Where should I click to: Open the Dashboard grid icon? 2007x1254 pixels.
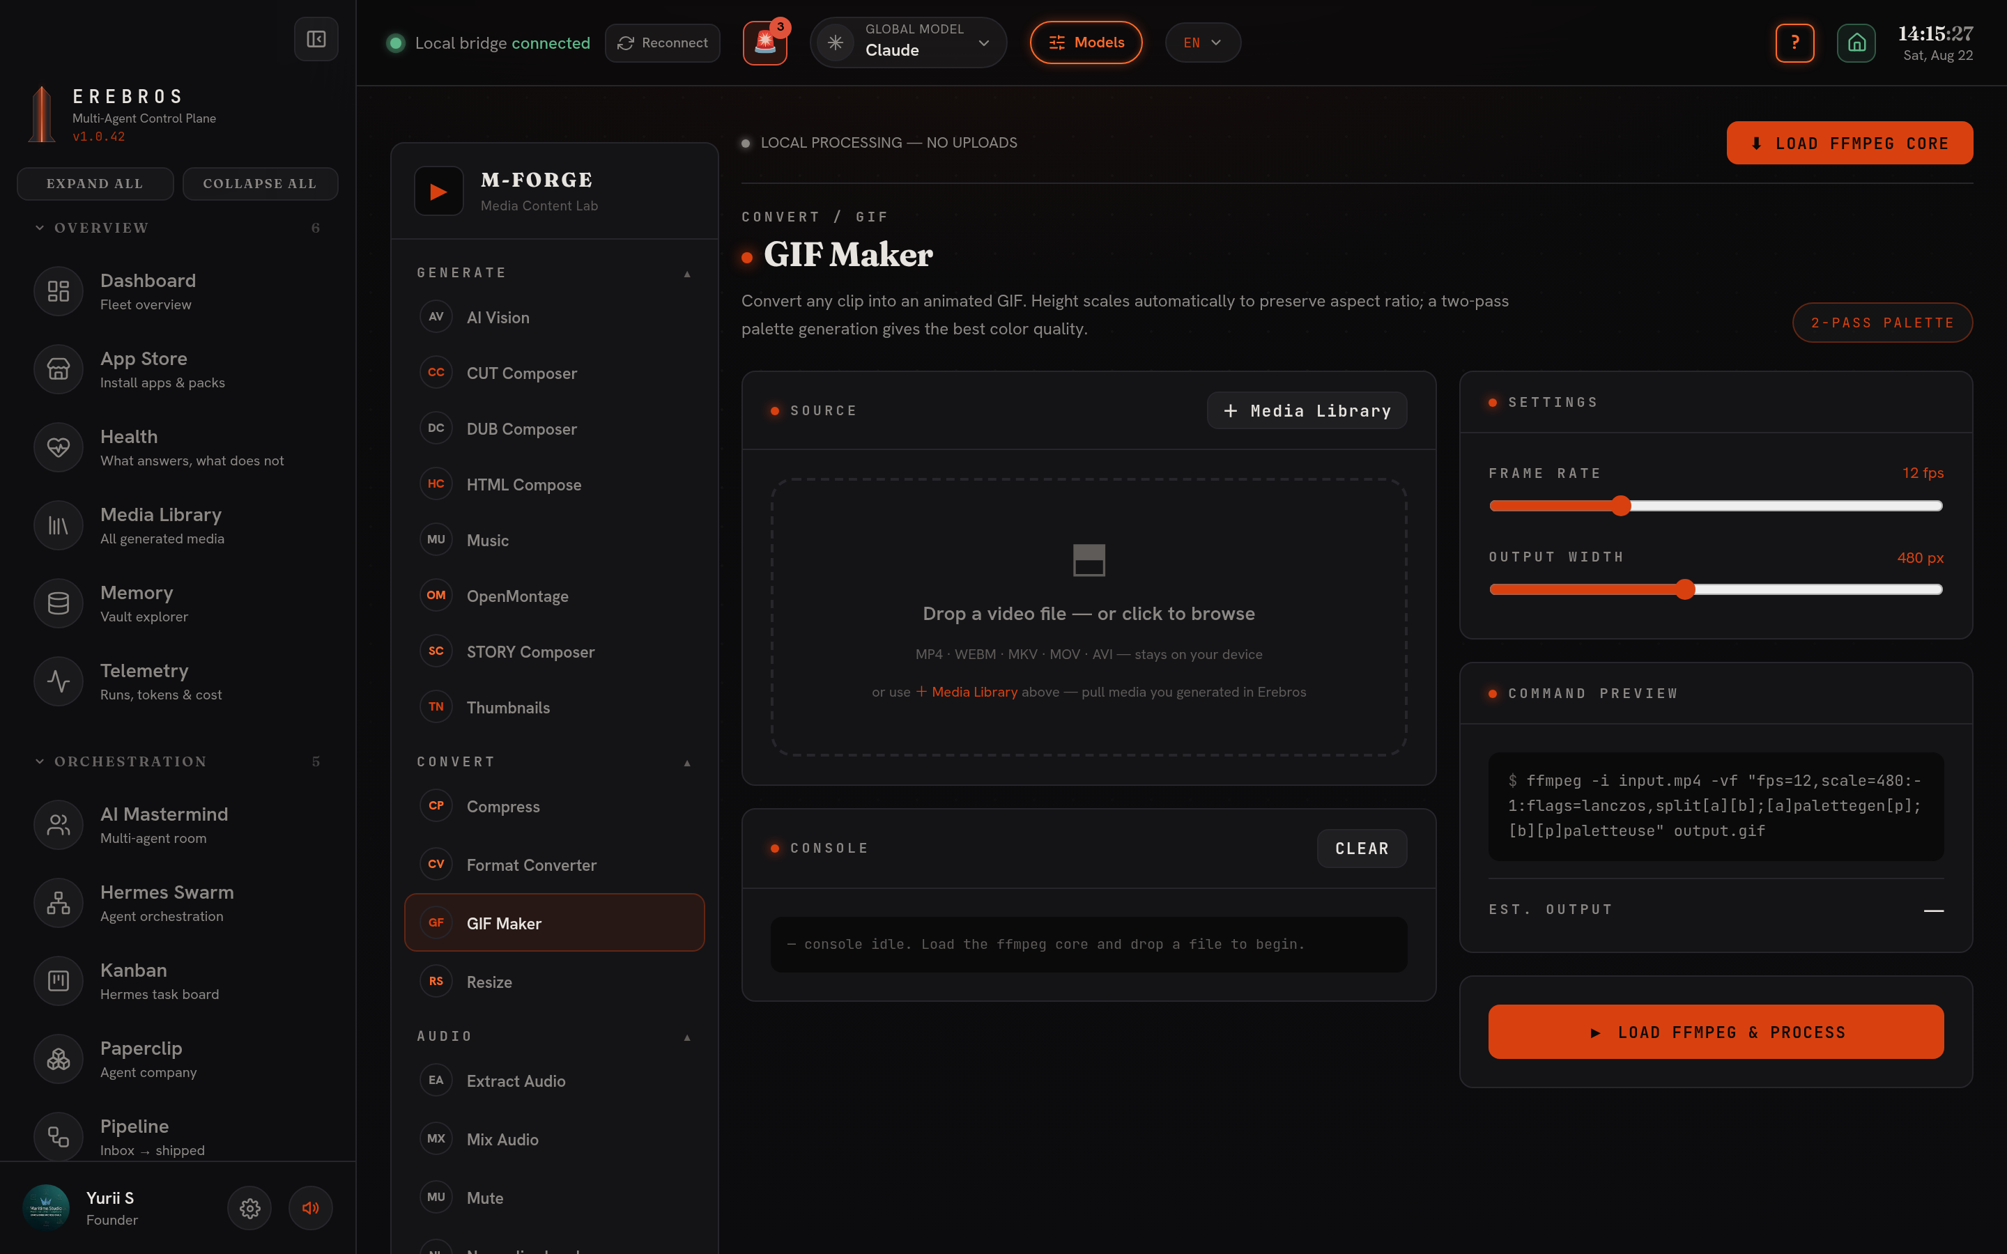(58, 291)
